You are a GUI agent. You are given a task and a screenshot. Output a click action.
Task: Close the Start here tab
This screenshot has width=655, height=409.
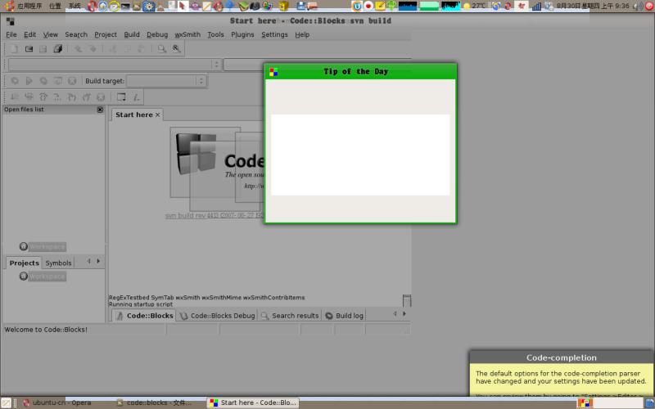[x=157, y=115]
